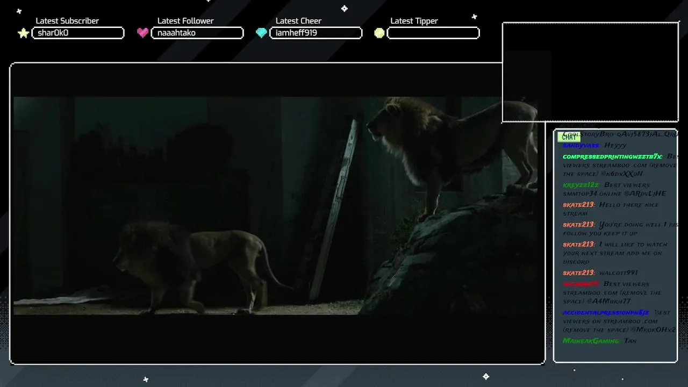This screenshot has height=387, width=688.
Task: Click the red username above accidentalpressionpn8jz
Action: tap(580, 284)
